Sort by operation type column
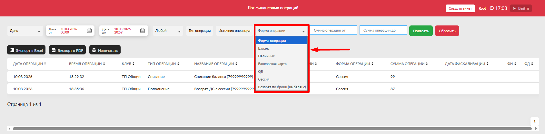 pyautogui.click(x=163, y=64)
